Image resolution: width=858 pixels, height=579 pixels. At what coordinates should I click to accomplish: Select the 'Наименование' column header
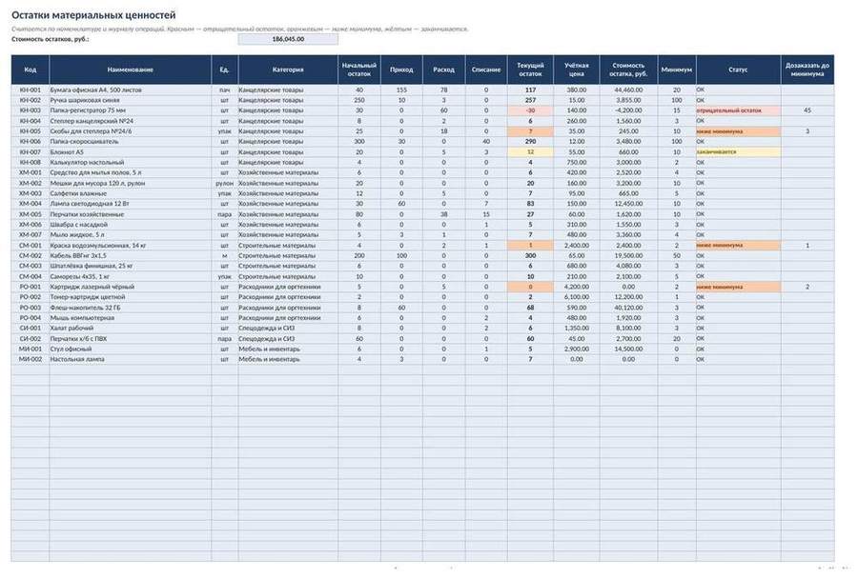tap(131, 70)
